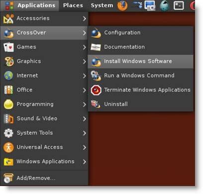Screen dimensions: 203x194
Task: Select the Programming menu label
Action: pos(35,104)
